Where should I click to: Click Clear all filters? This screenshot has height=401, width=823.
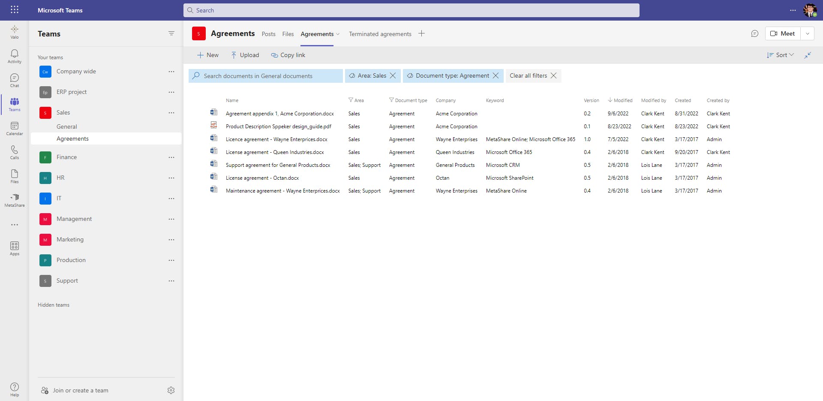click(533, 75)
